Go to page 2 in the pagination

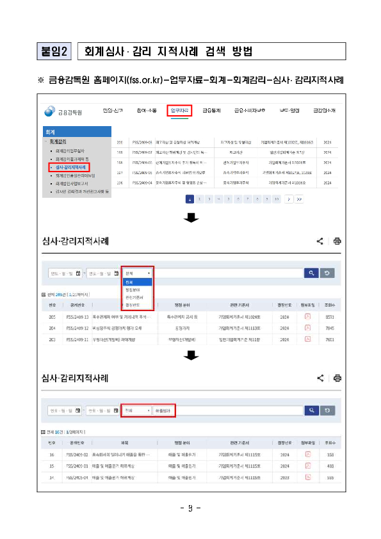[199, 199]
